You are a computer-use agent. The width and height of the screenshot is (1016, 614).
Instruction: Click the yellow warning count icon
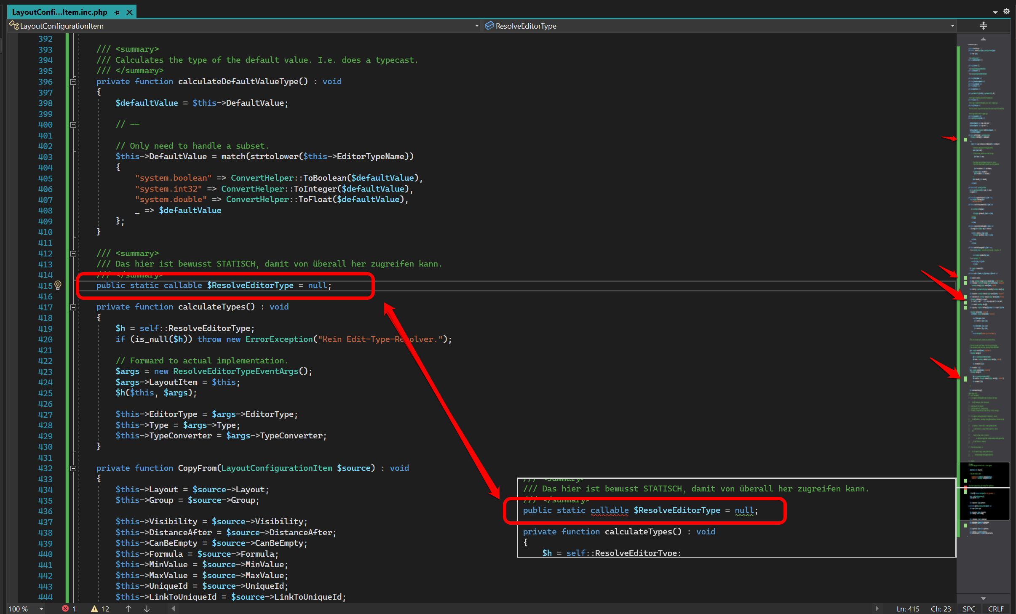94,609
